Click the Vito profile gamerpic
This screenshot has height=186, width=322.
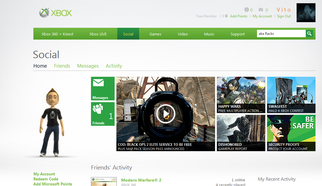pyautogui.click(x=306, y=13)
